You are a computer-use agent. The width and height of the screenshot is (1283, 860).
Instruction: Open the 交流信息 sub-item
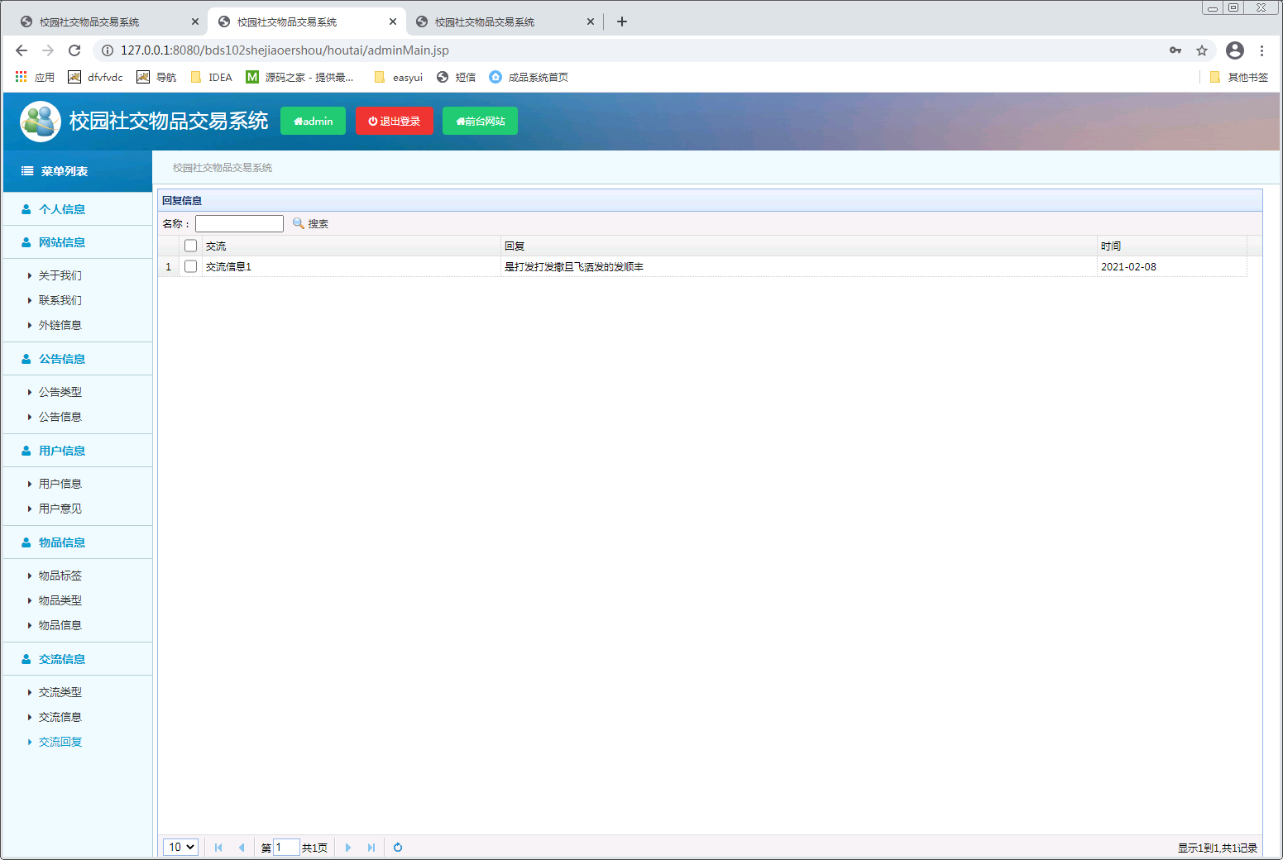[x=60, y=717]
